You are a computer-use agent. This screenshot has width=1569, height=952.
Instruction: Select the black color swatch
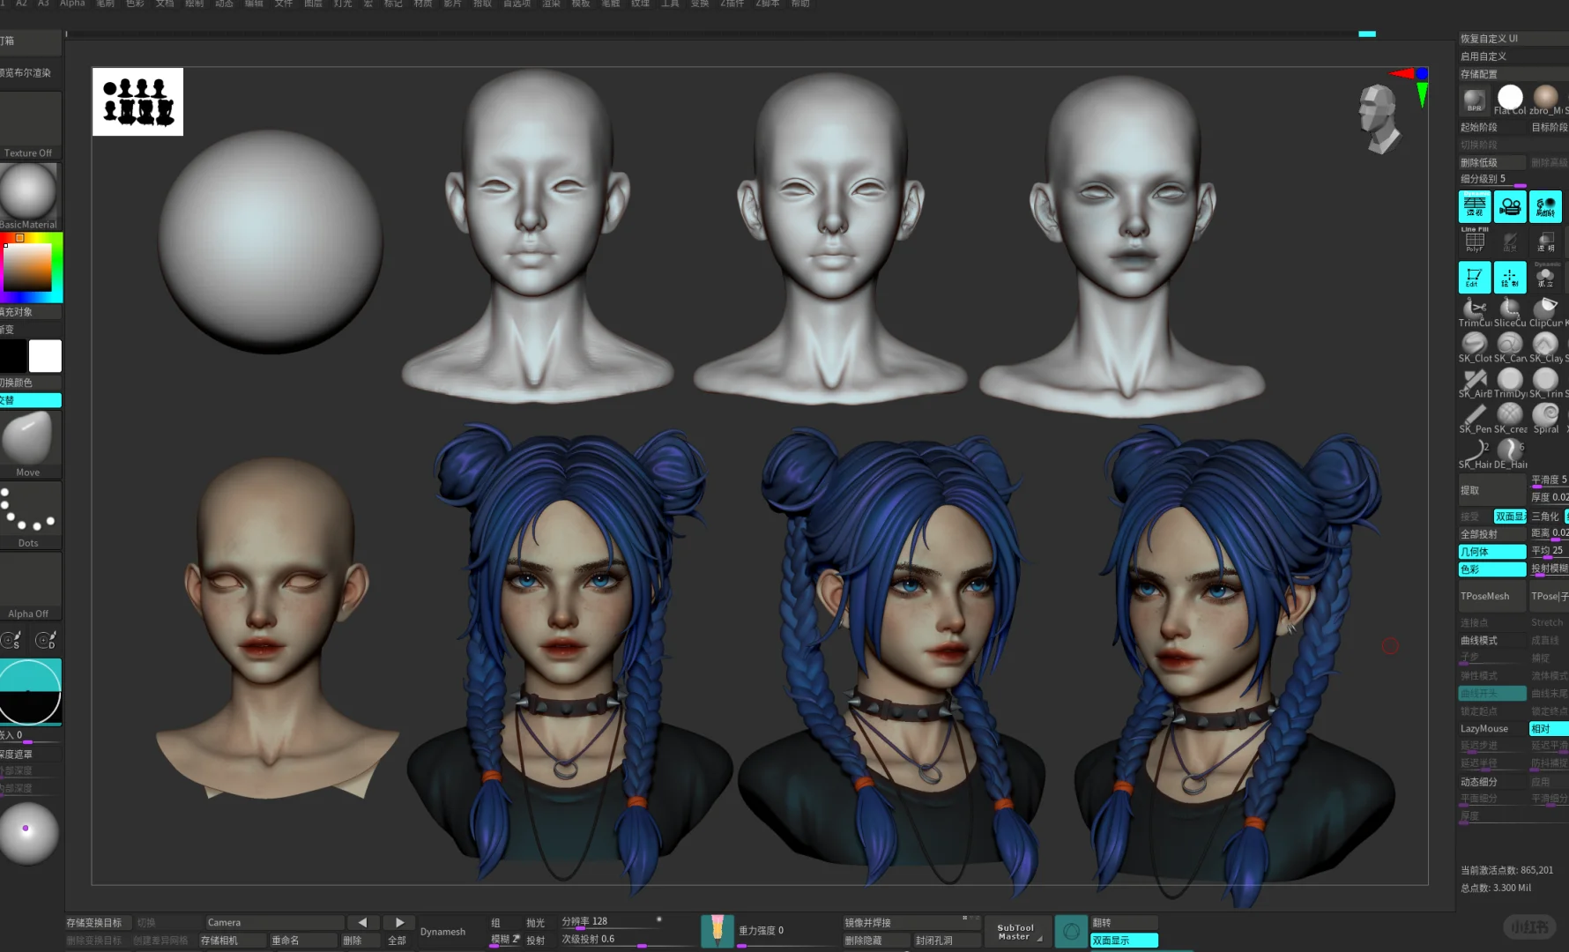click(x=13, y=356)
